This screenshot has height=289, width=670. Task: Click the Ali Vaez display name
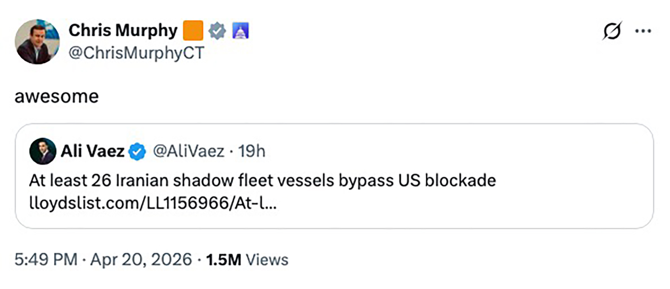tap(92, 151)
